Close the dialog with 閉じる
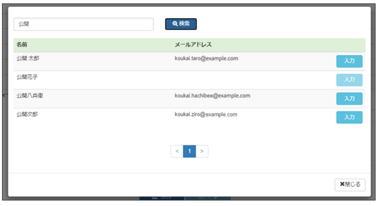This screenshot has width=379, height=206. click(350, 185)
